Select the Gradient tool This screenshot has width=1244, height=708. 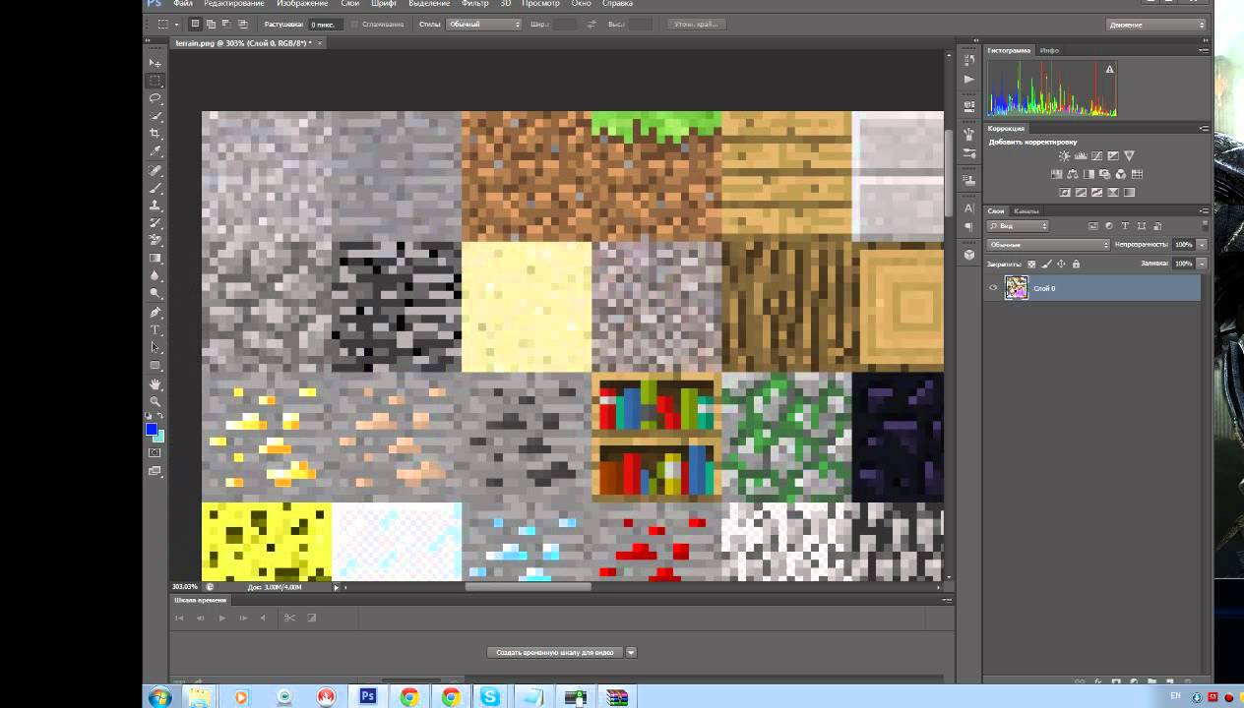[x=155, y=259]
